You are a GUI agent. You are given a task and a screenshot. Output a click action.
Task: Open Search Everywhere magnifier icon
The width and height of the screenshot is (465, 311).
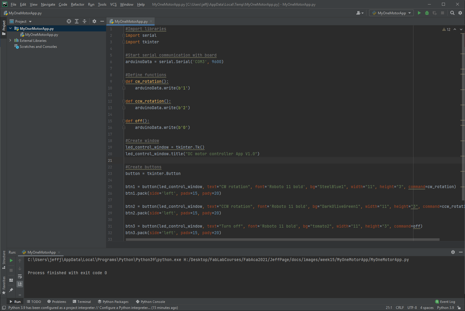(452, 13)
